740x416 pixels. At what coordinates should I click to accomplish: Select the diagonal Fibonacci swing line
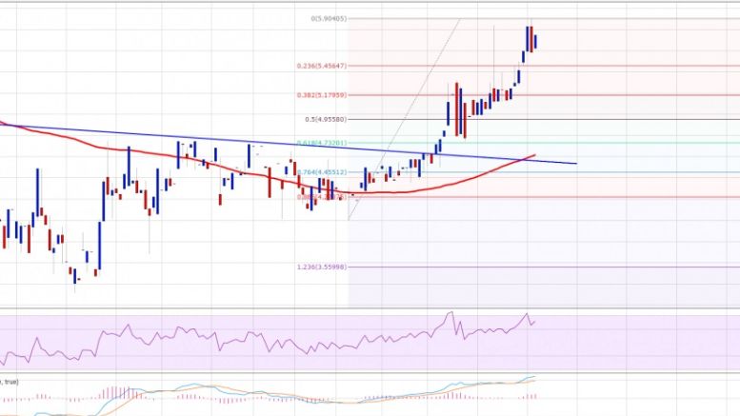click(404, 119)
